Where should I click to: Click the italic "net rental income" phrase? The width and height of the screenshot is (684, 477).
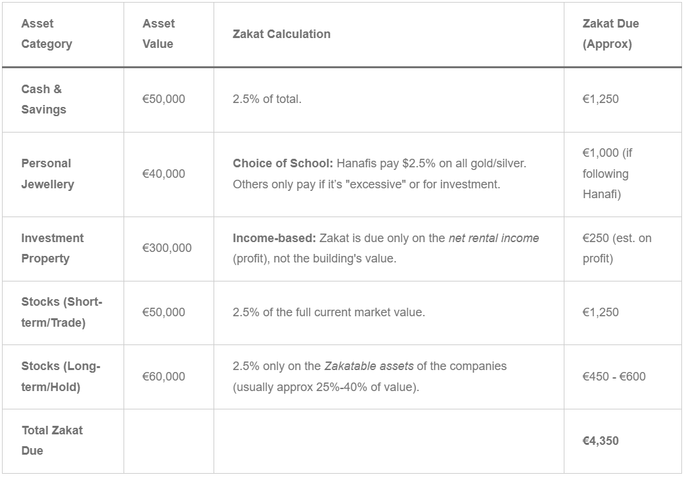pos(493,238)
